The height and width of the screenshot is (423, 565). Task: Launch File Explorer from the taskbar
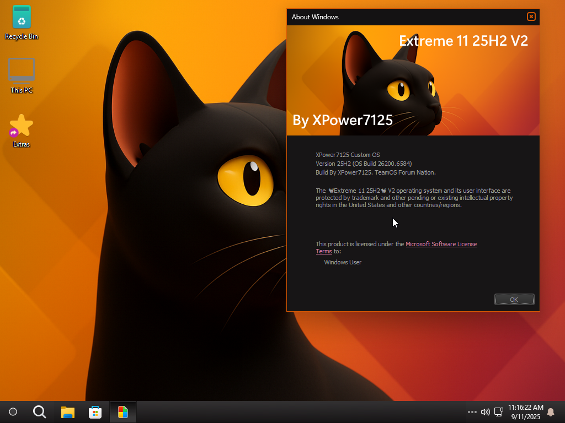pyautogui.click(x=68, y=412)
